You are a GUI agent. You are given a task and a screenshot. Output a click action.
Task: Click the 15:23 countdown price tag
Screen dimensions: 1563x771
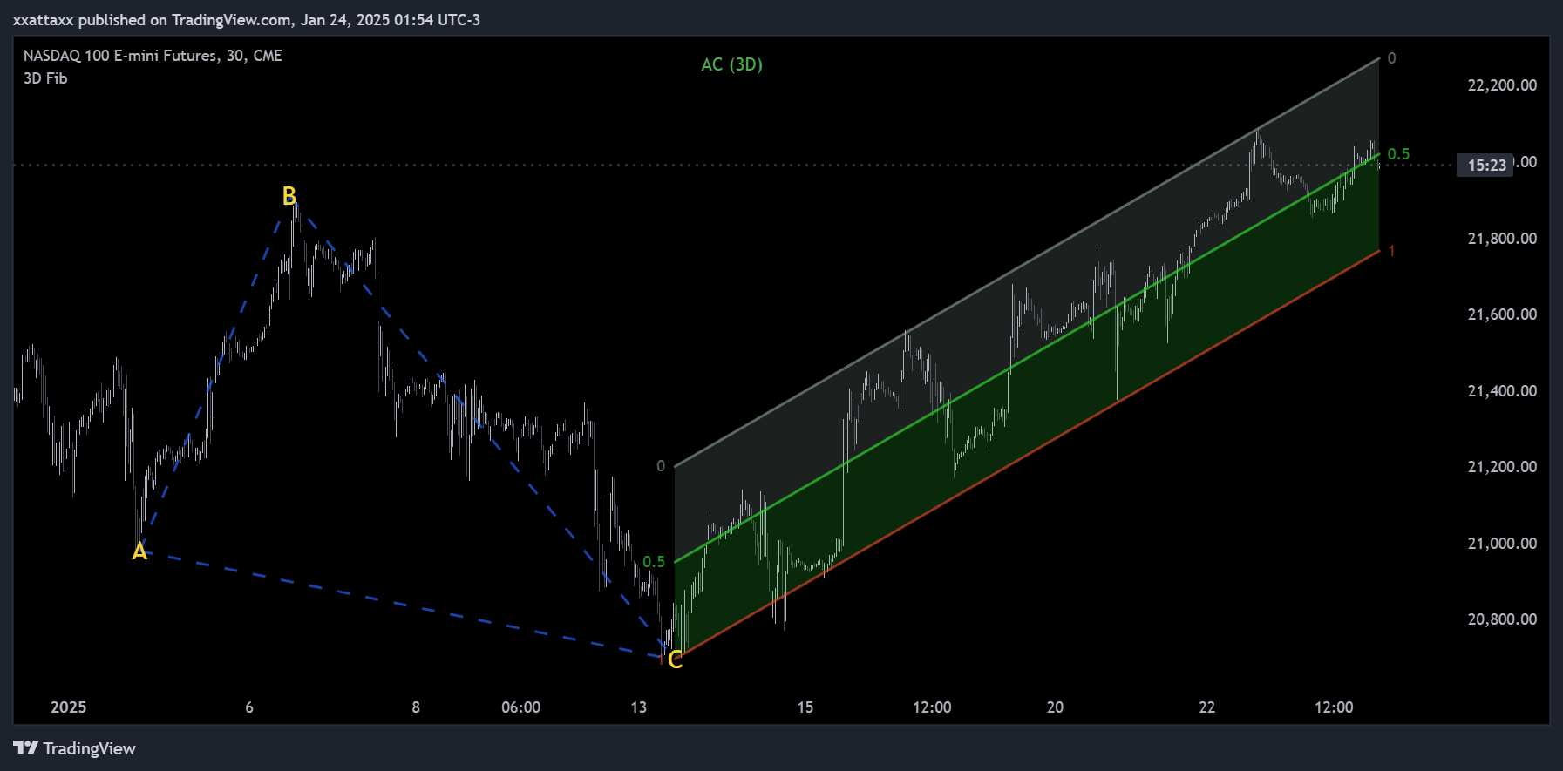[1486, 165]
